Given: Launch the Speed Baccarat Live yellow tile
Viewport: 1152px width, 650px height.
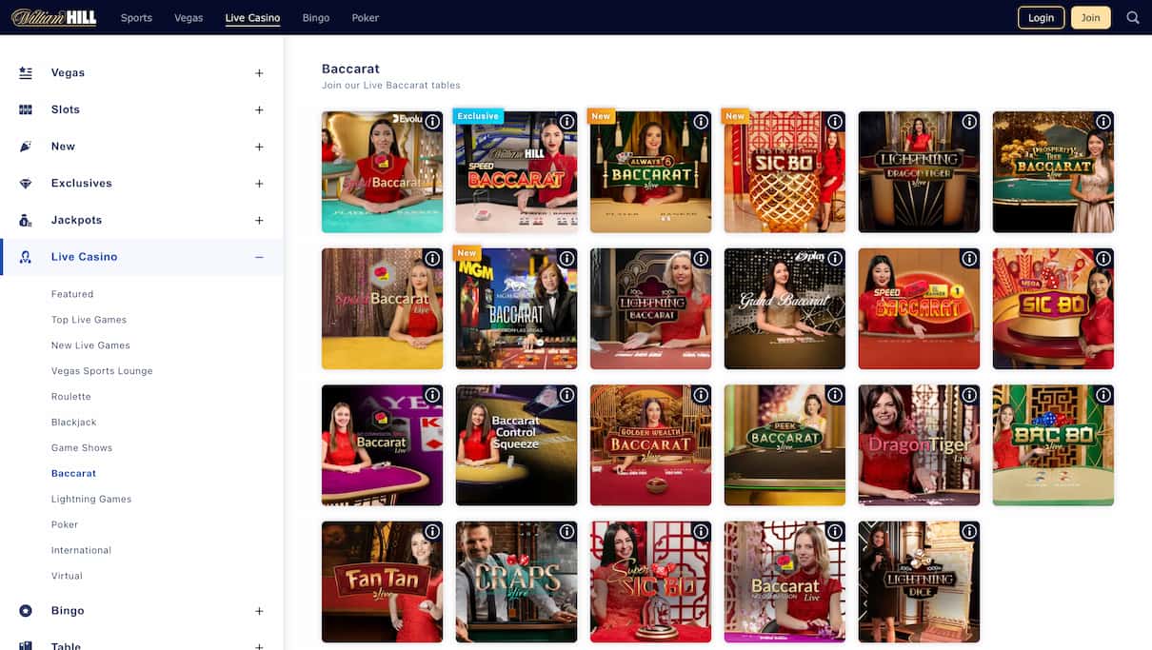Looking at the screenshot, I should pyautogui.click(x=382, y=308).
